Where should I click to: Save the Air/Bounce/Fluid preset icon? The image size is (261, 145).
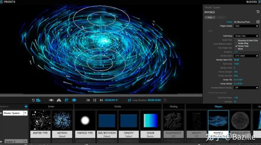(258, 22)
